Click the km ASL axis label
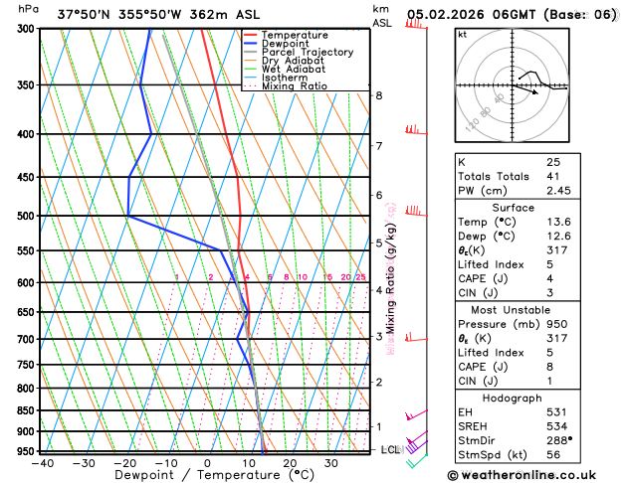 pyautogui.click(x=382, y=16)
